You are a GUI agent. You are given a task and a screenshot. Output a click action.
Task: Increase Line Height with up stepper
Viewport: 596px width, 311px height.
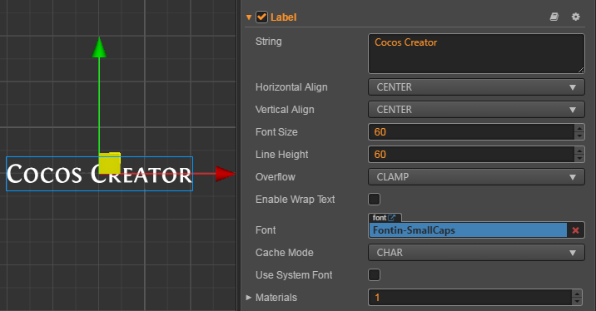579,151
